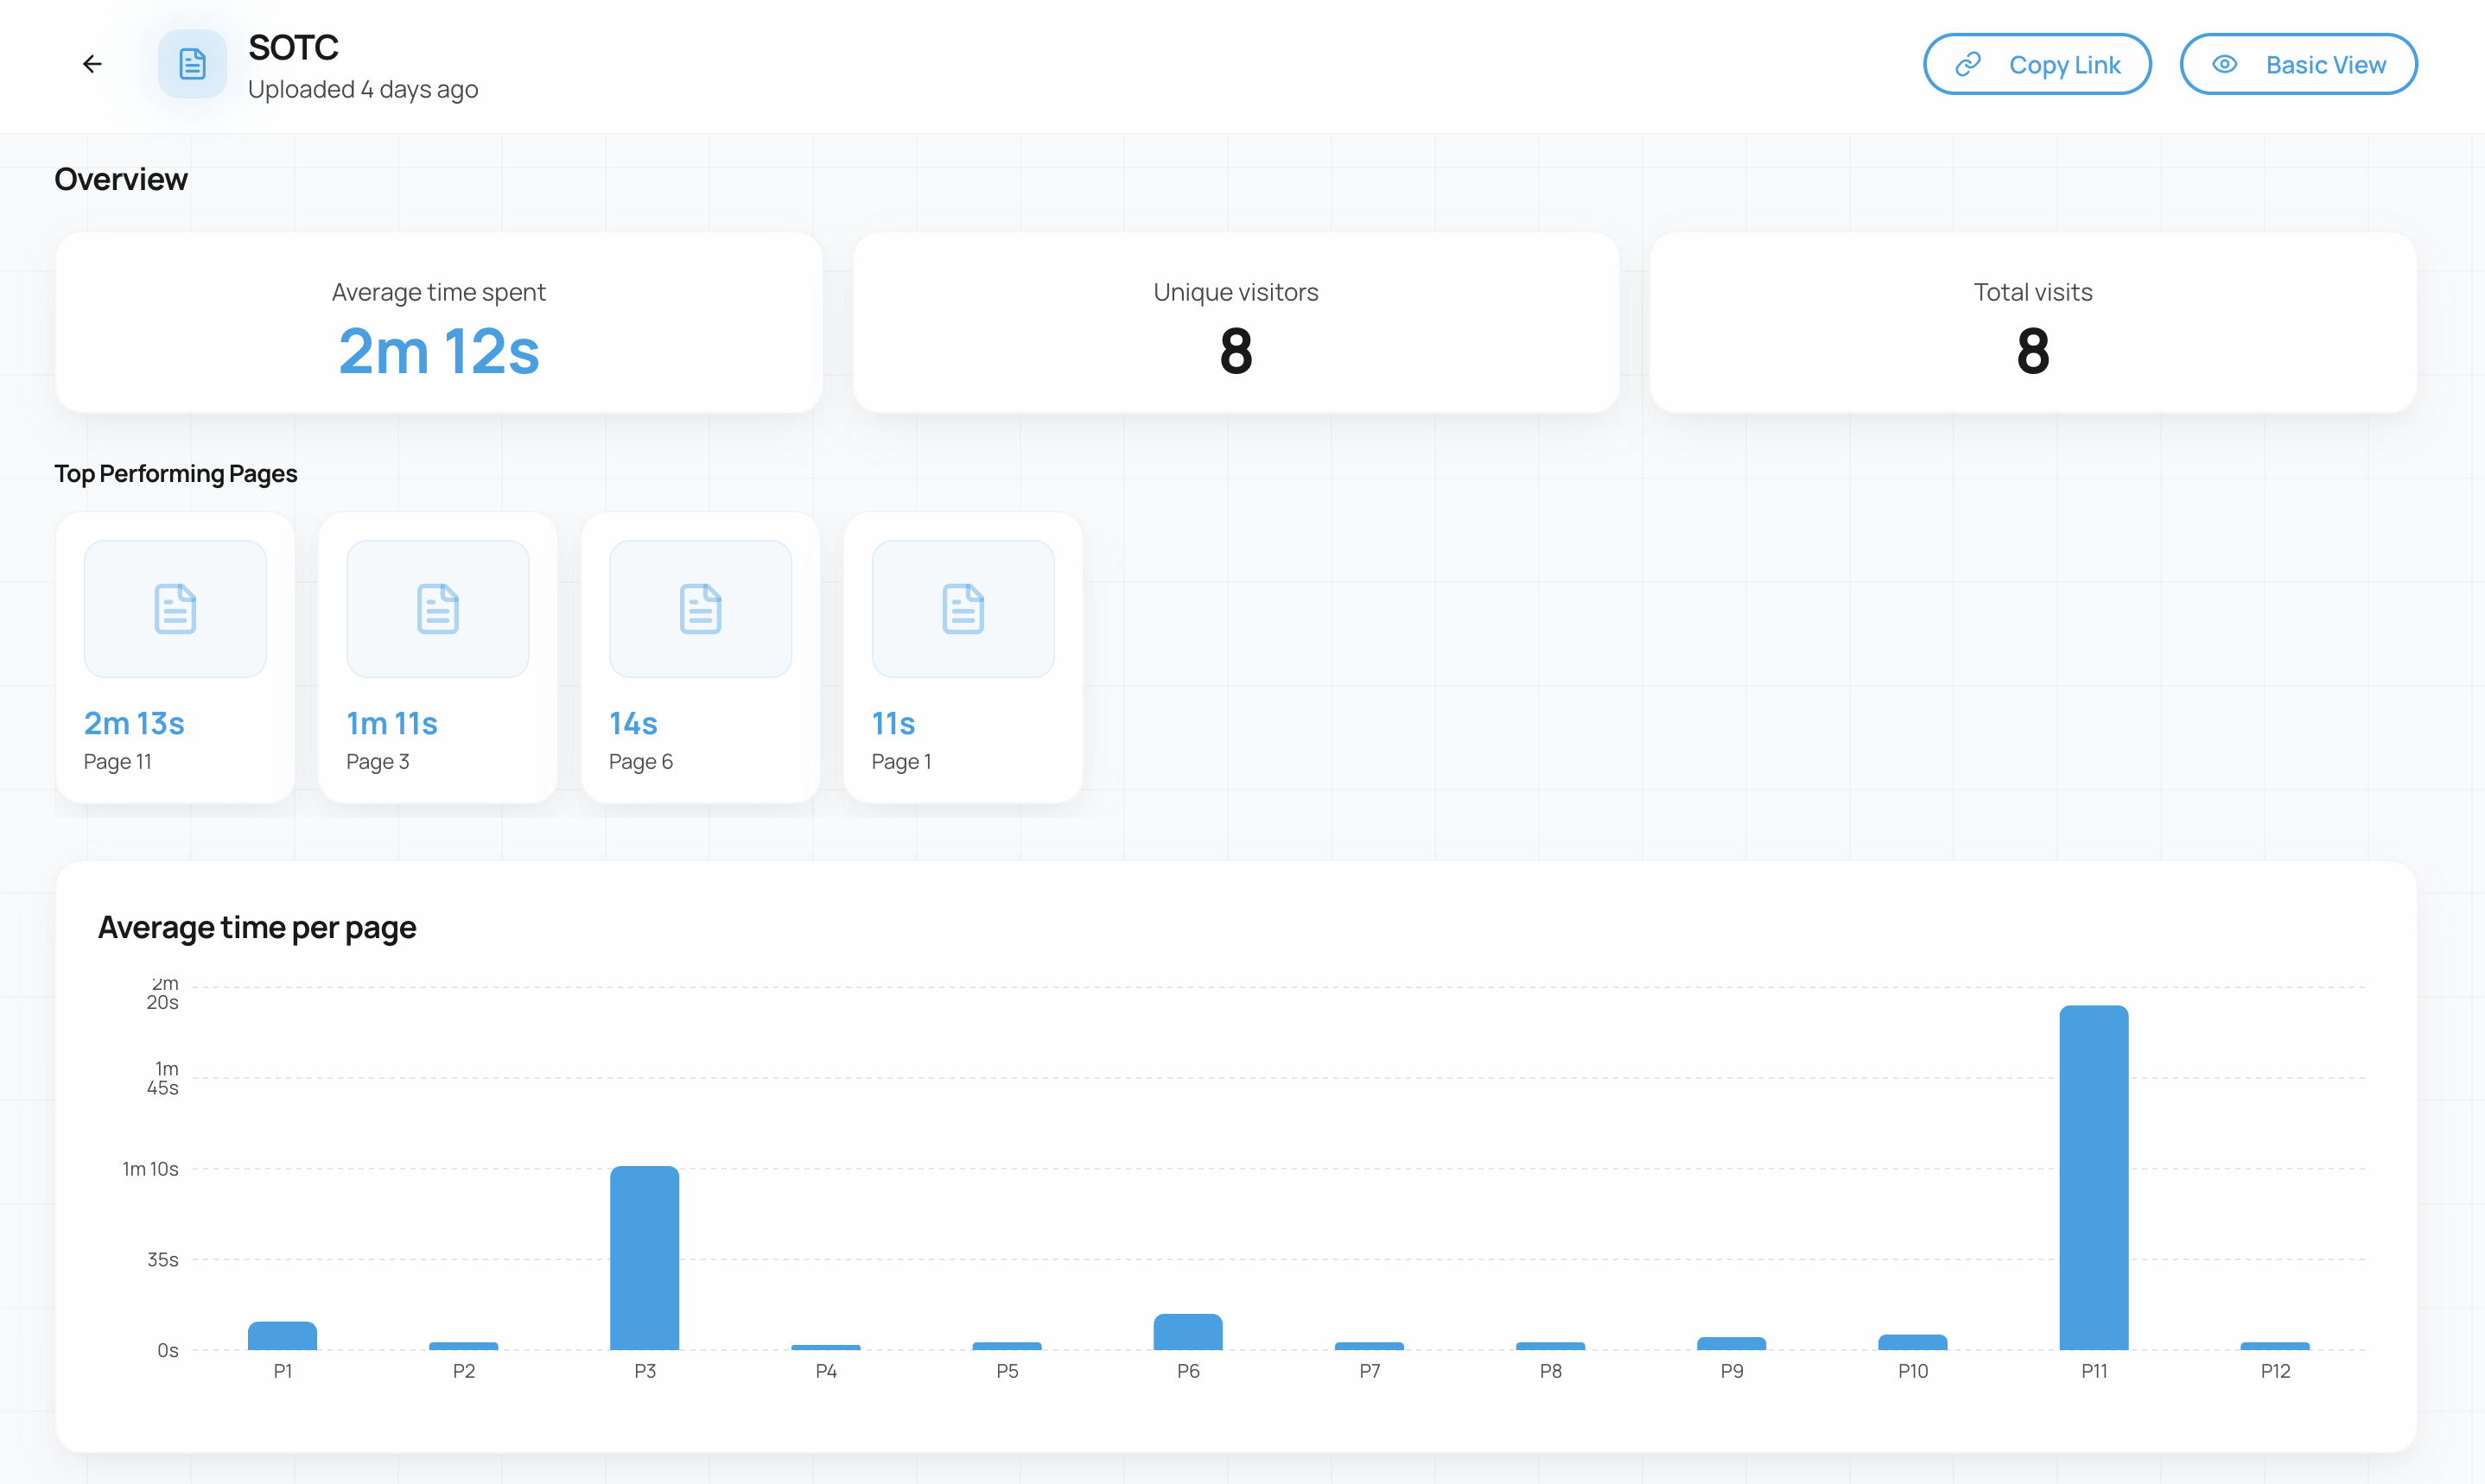
Task: Click the Unique visitors stat card
Action: point(1236,323)
